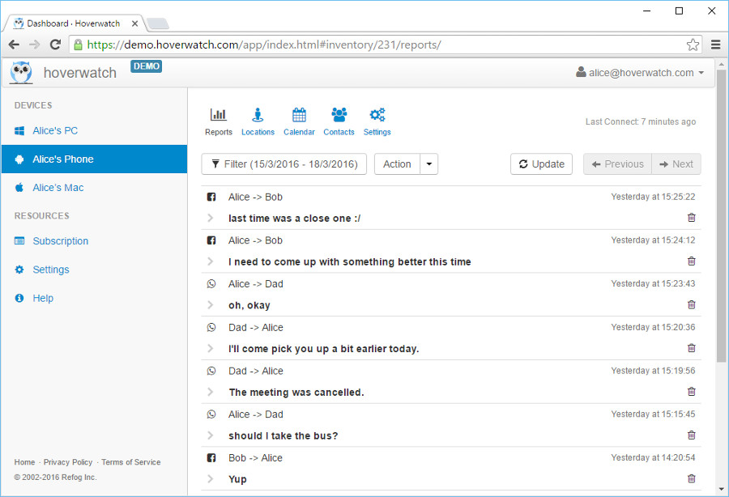Delete the 'I'll come pick you up' message
This screenshot has height=497, width=729.
click(x=692, y=348)
